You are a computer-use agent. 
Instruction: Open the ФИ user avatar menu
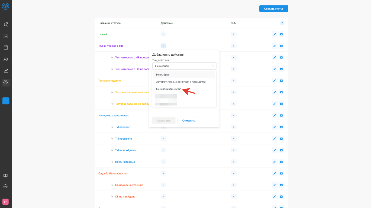tap(5, 202)
